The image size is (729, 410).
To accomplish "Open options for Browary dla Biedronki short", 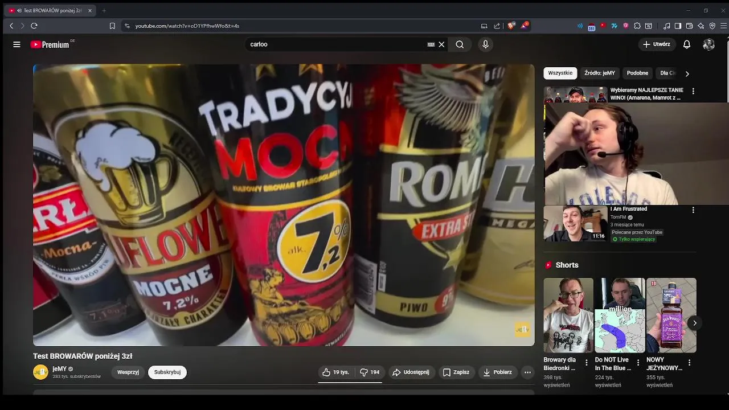I will tap(586, 363).
